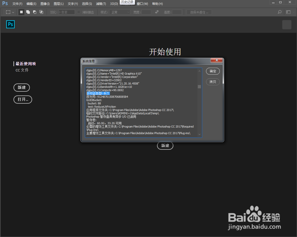Click the system info scrollbar thumb

click(199, 87)
